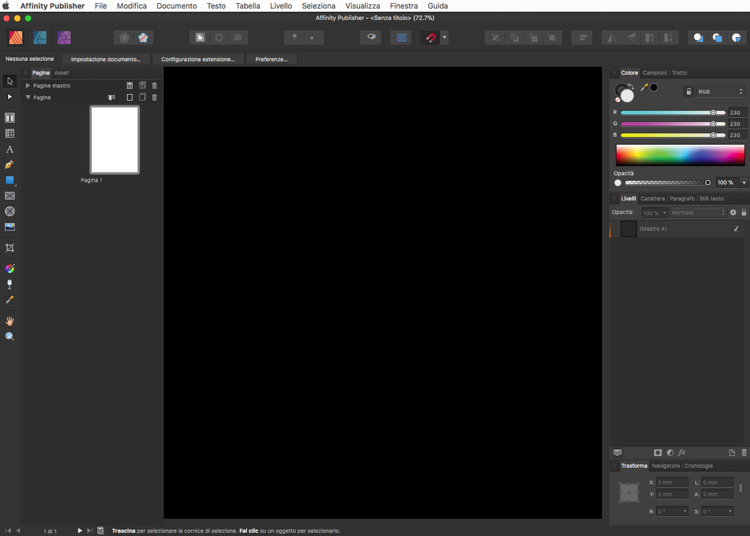Screen dimensions: 750x536
Task: Go to next page arrow in status bar
Action: (80, 531)
